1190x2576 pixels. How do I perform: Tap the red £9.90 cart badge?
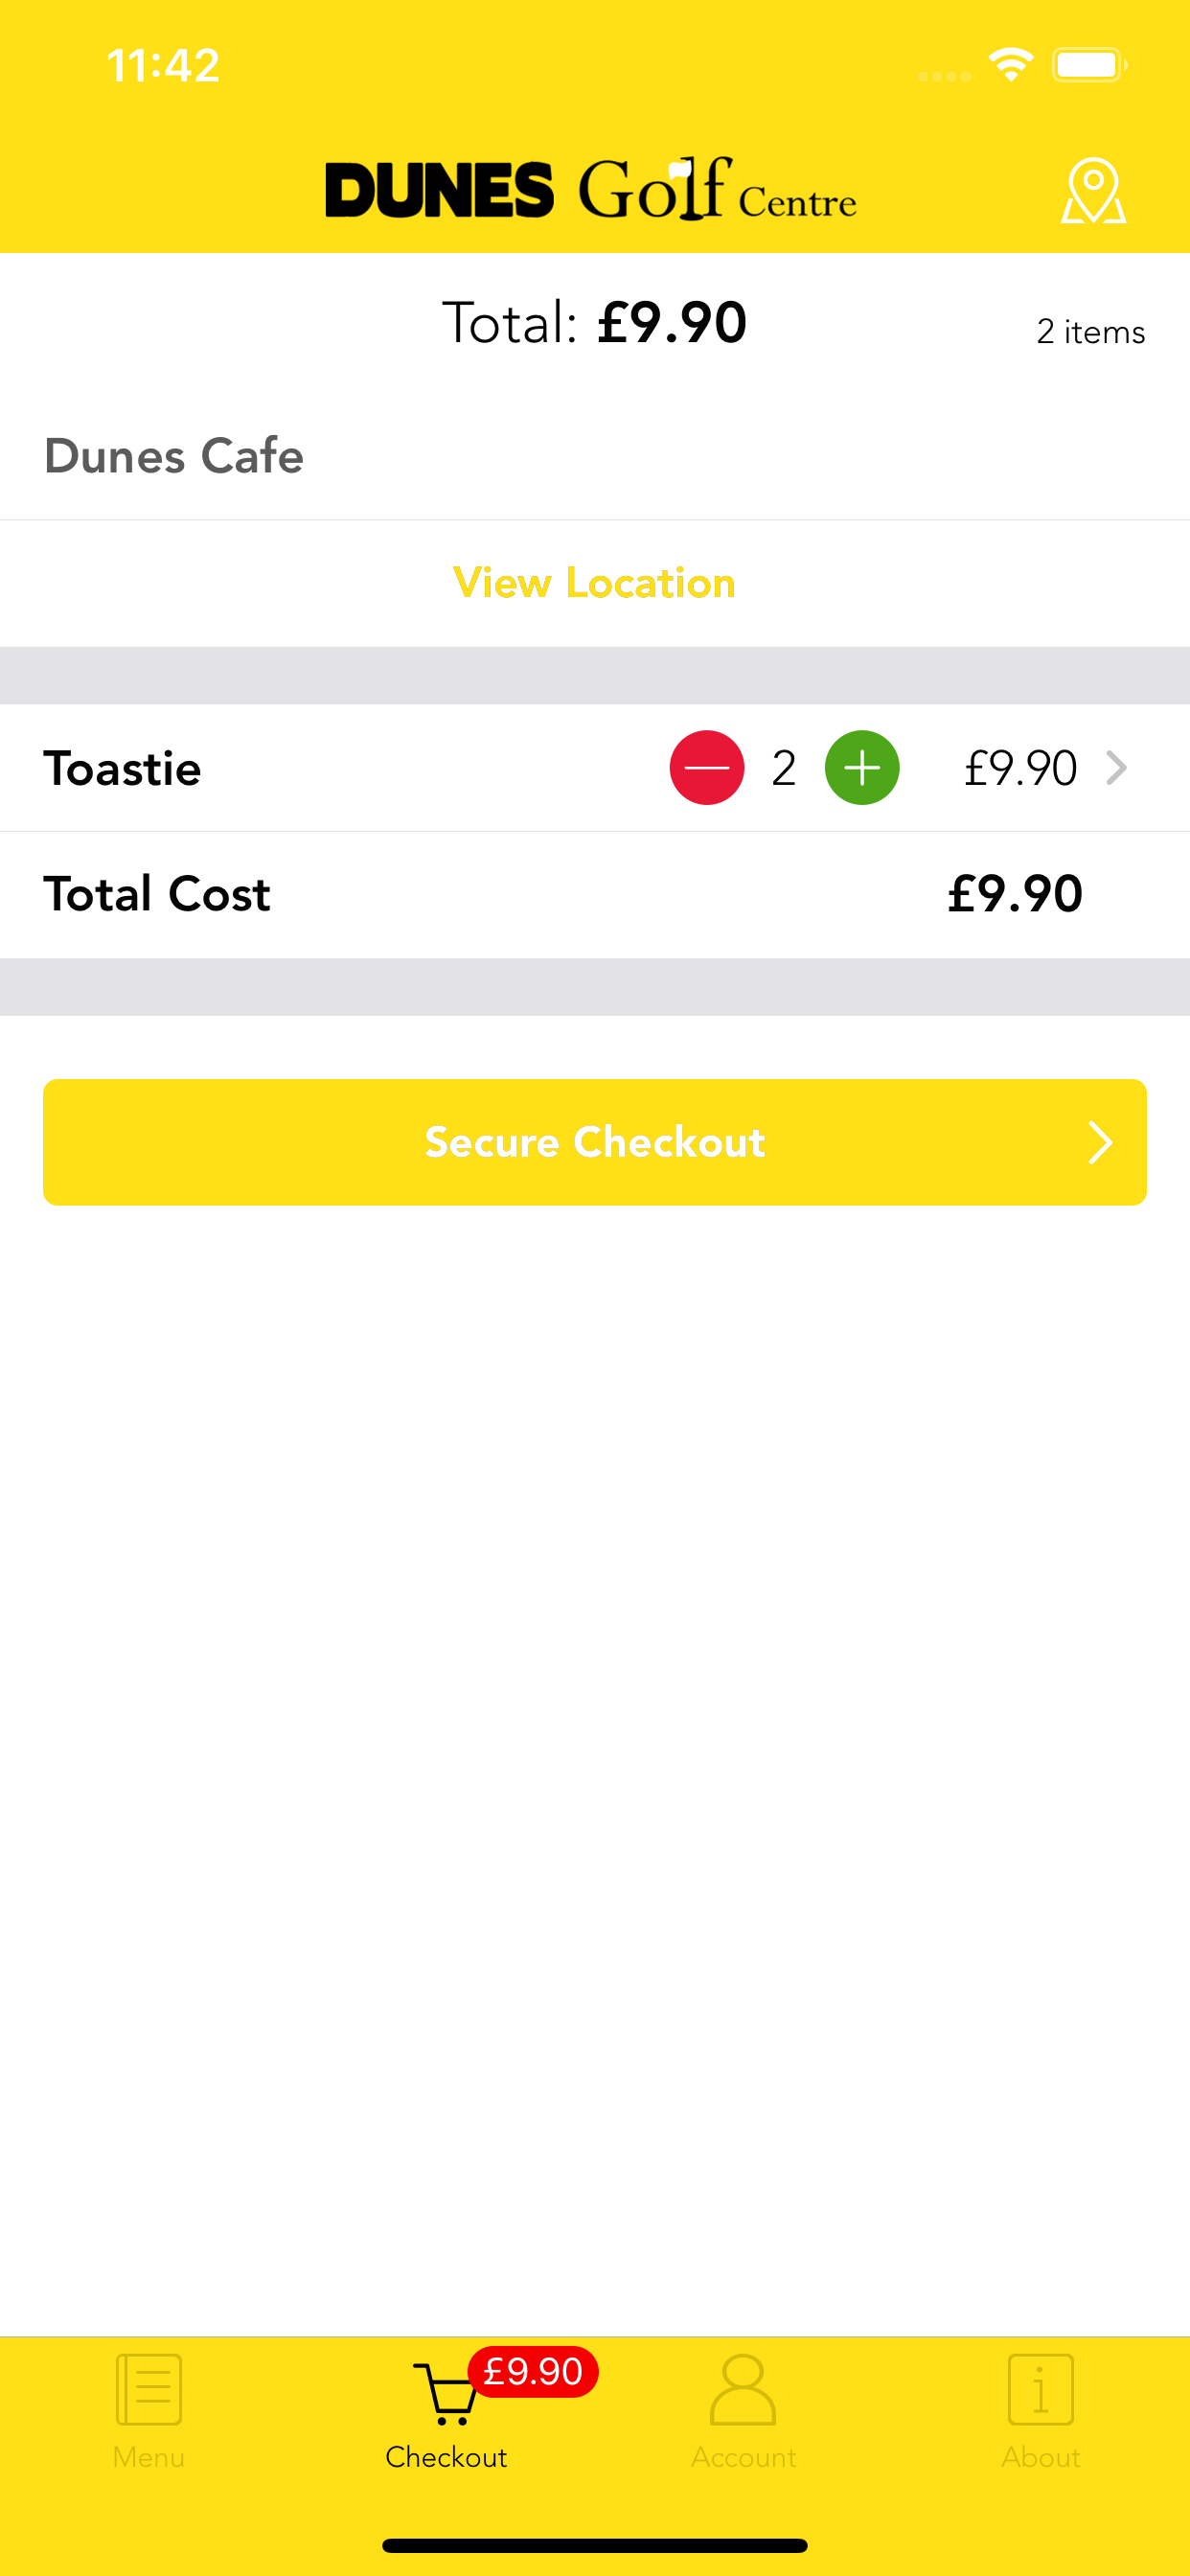coord(533,2371)
